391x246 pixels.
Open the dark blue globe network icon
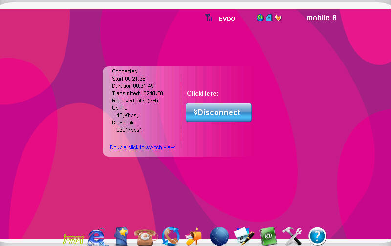point(219,236)
